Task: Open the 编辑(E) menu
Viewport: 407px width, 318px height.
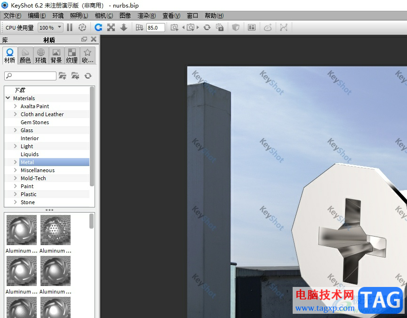Action: [37, 16]
